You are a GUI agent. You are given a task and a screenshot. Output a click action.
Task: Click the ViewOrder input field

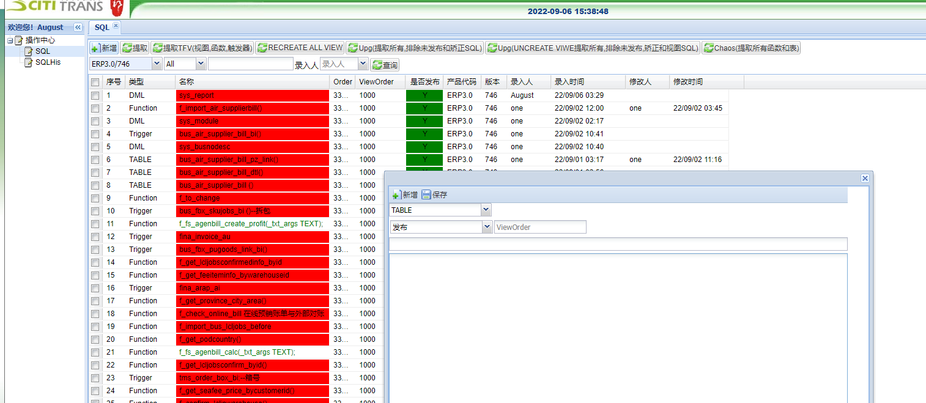540,227
